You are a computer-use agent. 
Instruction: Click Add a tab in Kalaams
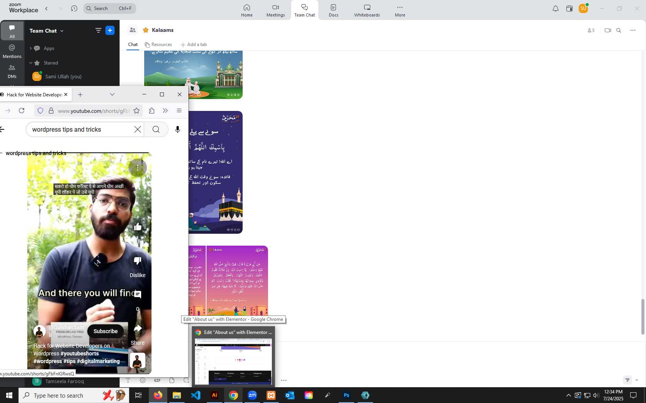click(194, 45)
